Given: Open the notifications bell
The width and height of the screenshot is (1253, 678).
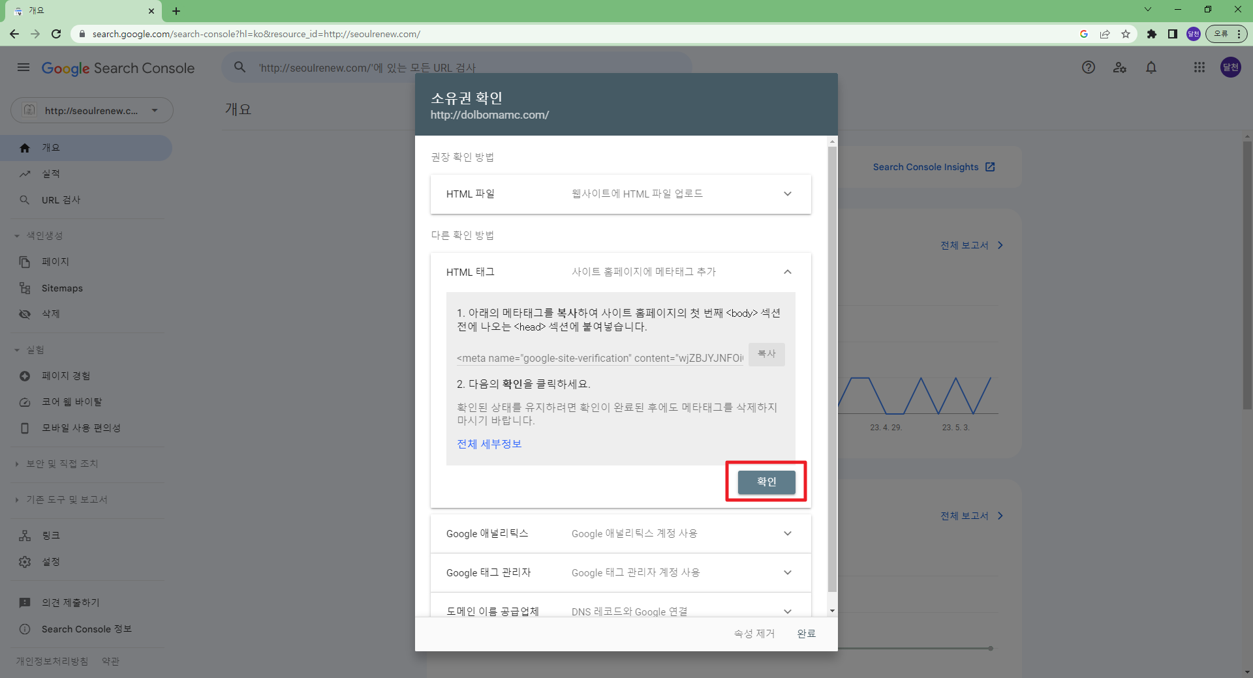Looking at the screenshot, I should coord(1151,67).
